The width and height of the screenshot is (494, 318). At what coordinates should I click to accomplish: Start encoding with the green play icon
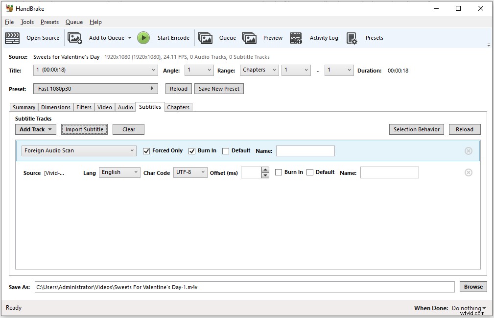[x=143, y=38]
